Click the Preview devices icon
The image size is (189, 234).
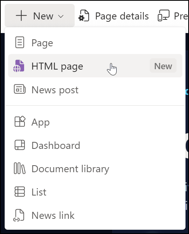coord(163,16)
